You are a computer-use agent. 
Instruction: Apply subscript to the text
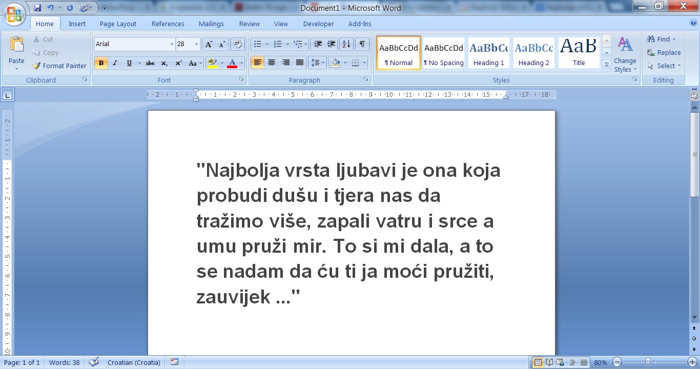click(x=164, y=63)
